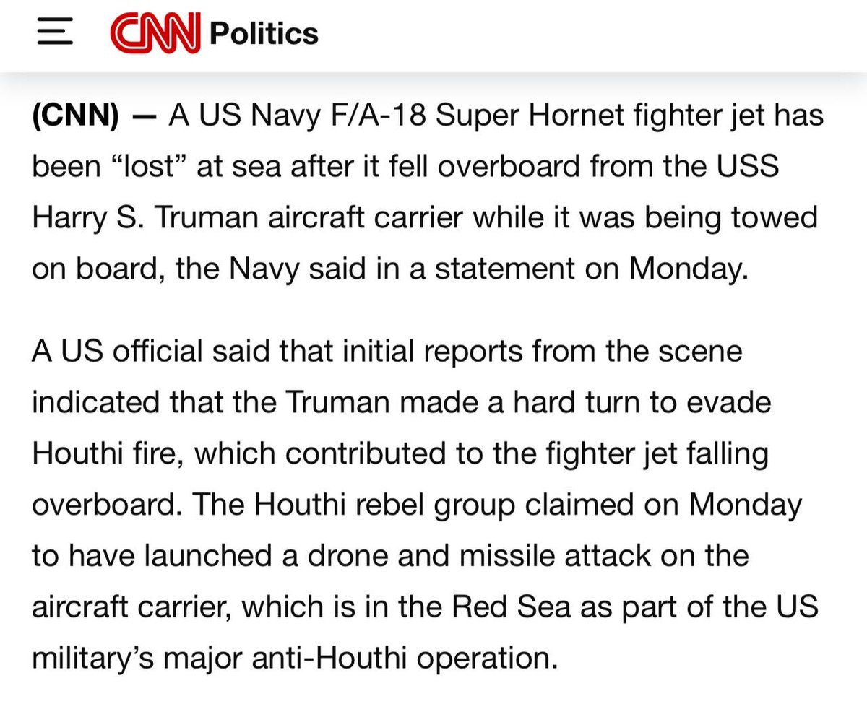The width and height of the screenshot is (867, 704).
Task: Tap the top-left menu icon to open navigation
Action: [x=53, y=32]
